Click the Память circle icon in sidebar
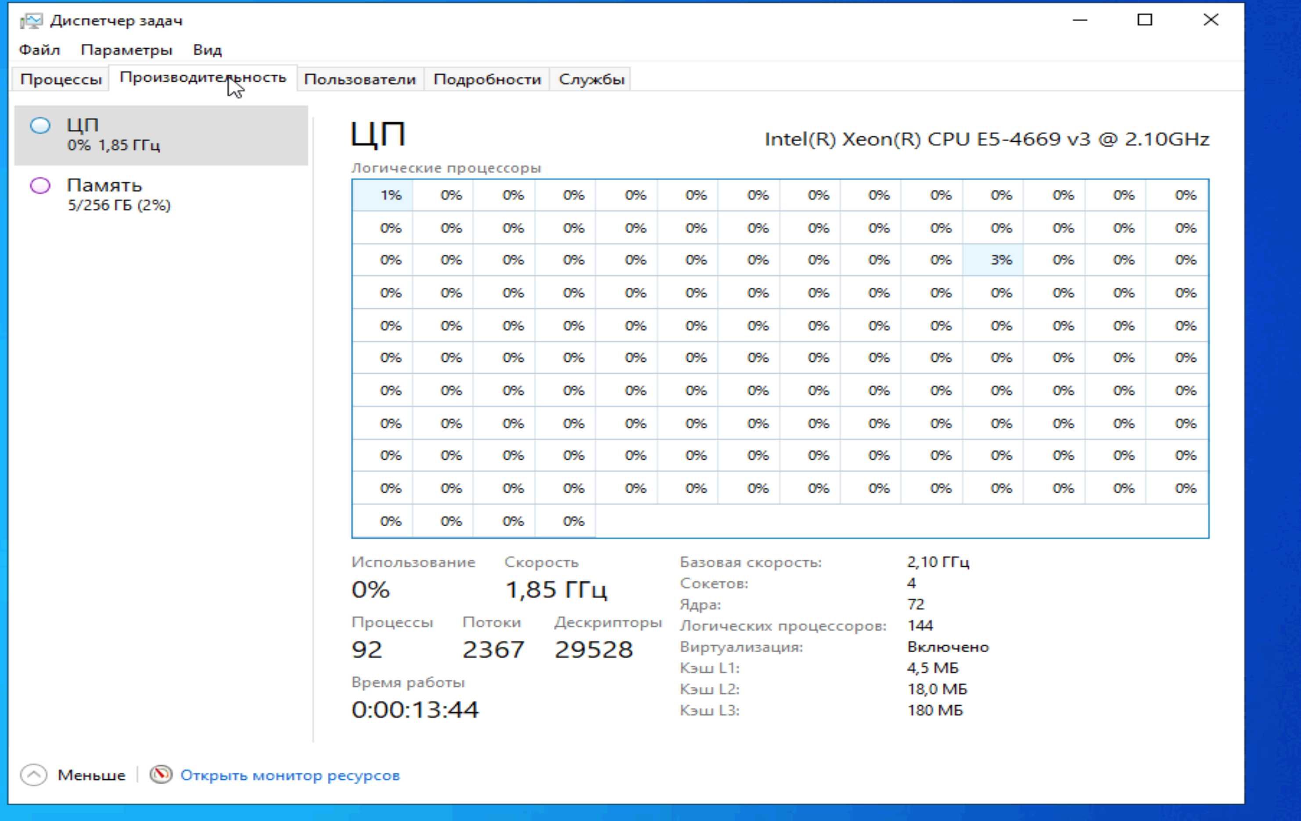Image resolution: width=1301 pixels, height=821 pixels. (40, 186)
